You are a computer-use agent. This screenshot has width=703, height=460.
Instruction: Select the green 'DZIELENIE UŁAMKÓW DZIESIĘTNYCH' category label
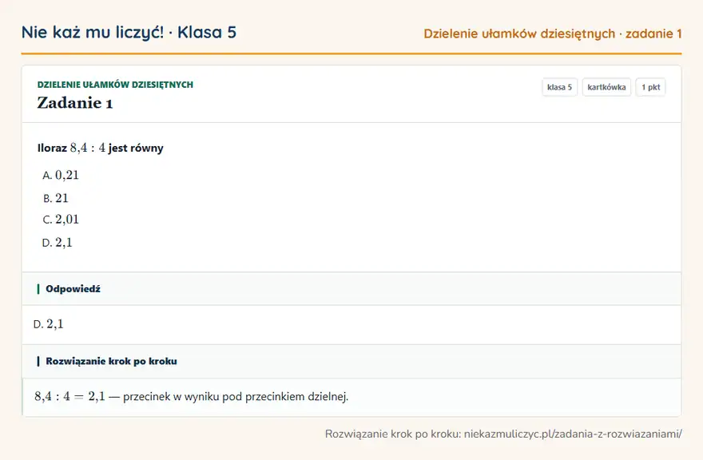(115, 85)
